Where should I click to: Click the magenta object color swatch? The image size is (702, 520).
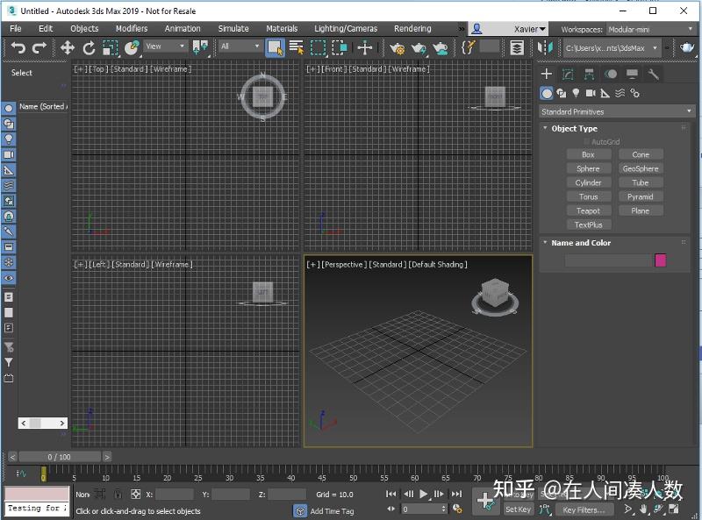pyautogui.click(x=660, y=260)
